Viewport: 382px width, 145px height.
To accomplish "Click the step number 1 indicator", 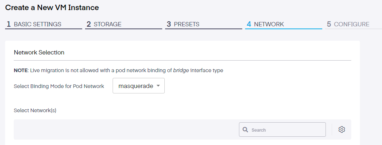I will click(9, 25).
